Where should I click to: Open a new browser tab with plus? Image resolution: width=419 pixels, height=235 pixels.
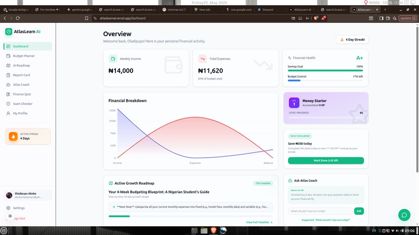[385, 10]
